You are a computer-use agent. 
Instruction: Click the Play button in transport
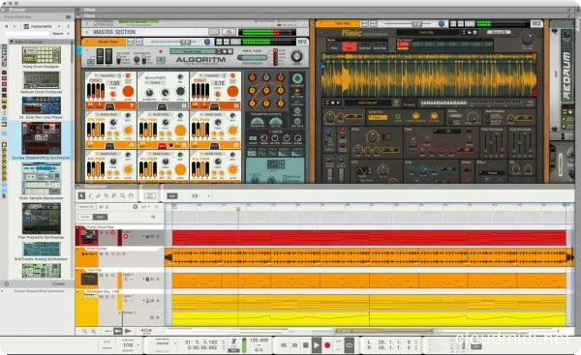click(x=316, y=345)
